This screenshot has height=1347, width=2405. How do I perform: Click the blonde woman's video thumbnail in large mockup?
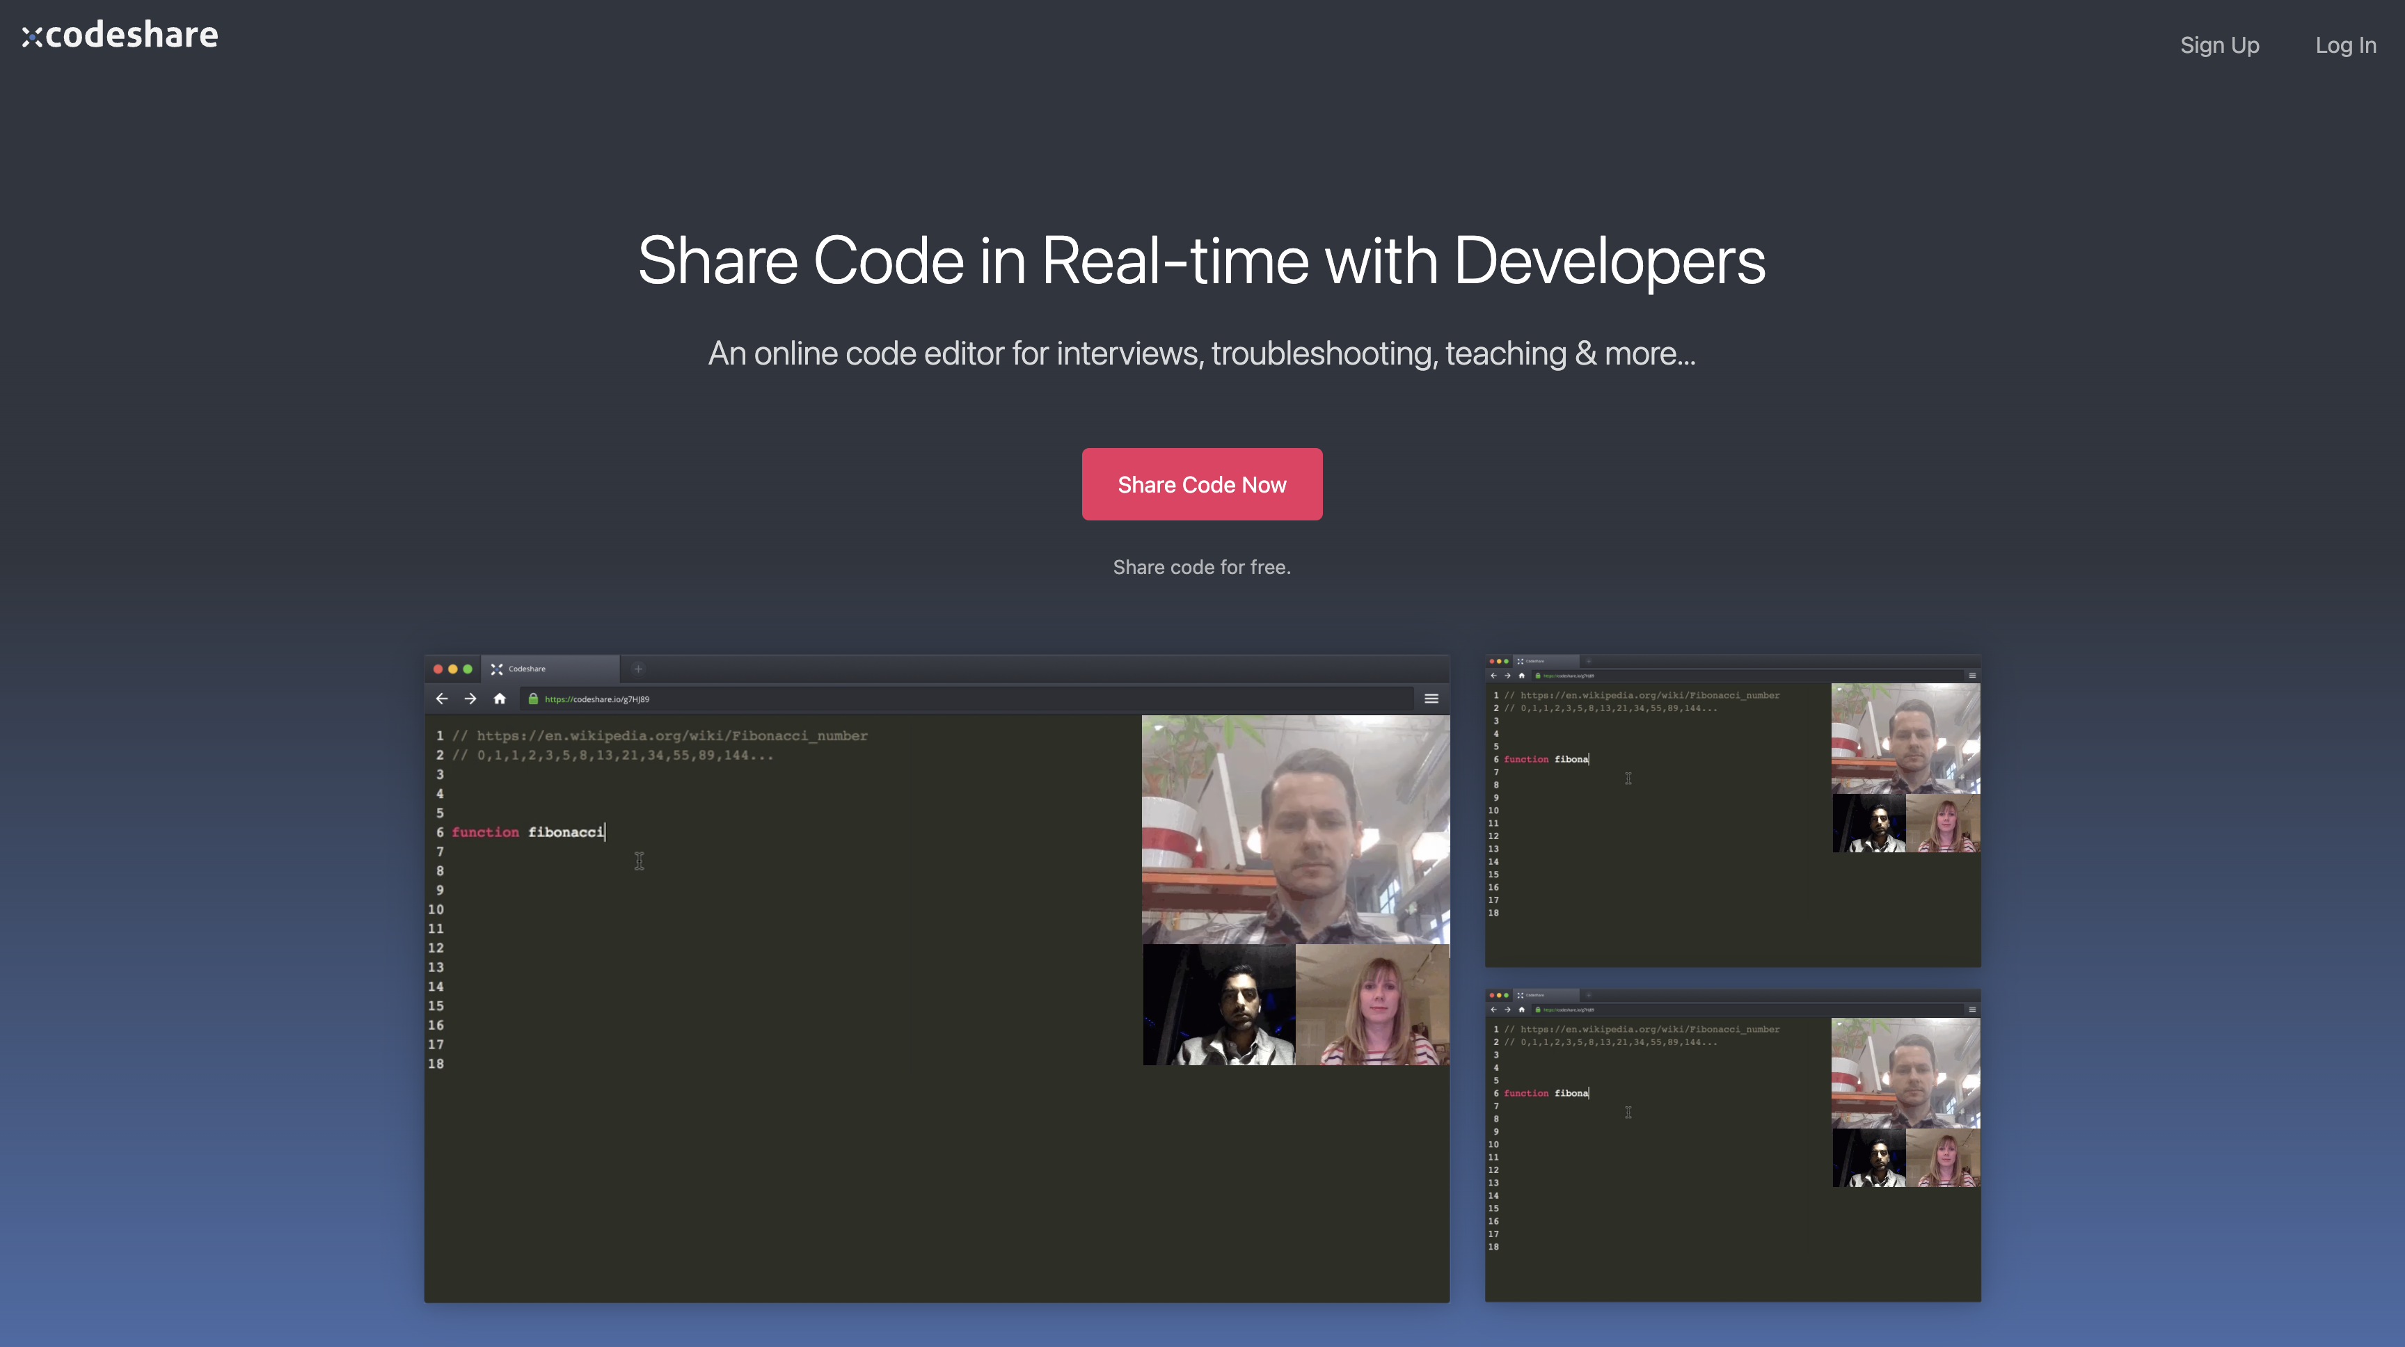pos(1372,1005)
